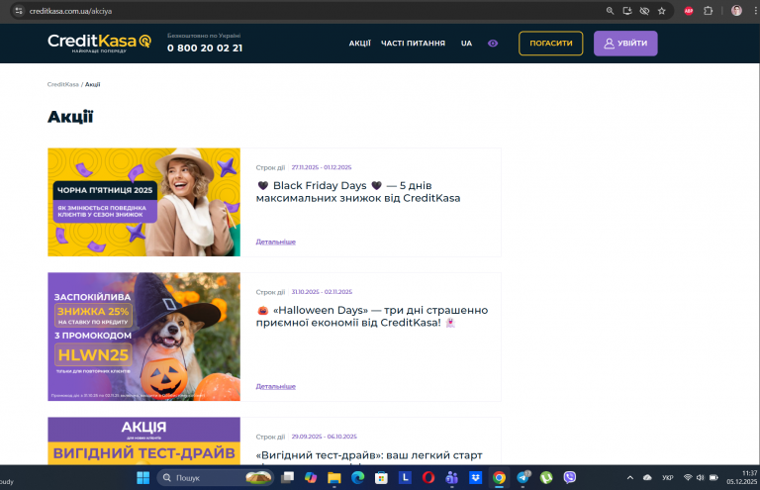Viewport: 760px width, 490px height.
Task: Open the blue L app in taskbar
Action: 405,478
